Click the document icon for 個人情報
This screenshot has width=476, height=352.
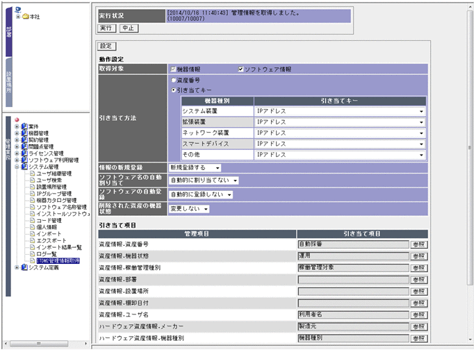(x=32, y=227)
